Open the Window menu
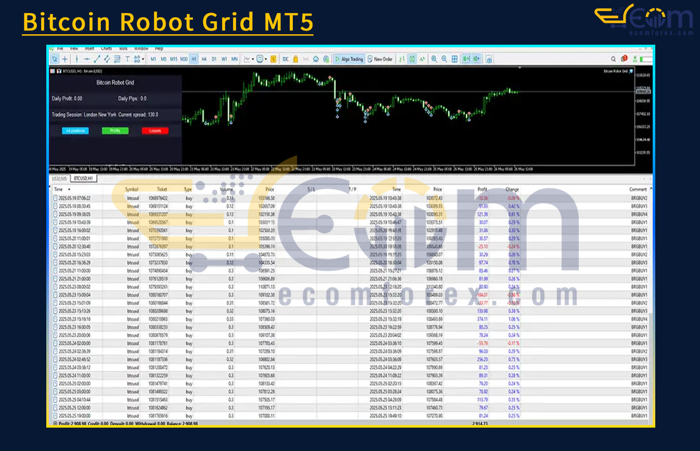700x451 pixels. click(141, 48)
